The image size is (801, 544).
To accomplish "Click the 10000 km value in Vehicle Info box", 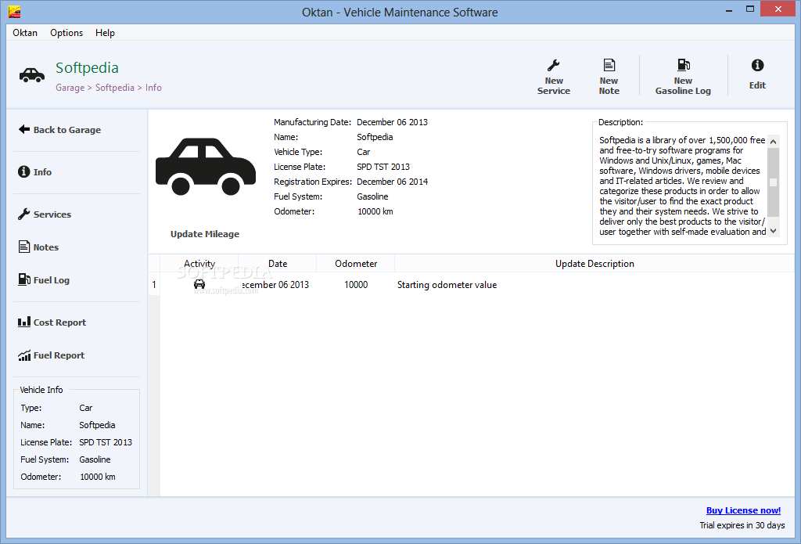I will click(x=98, y=477).
